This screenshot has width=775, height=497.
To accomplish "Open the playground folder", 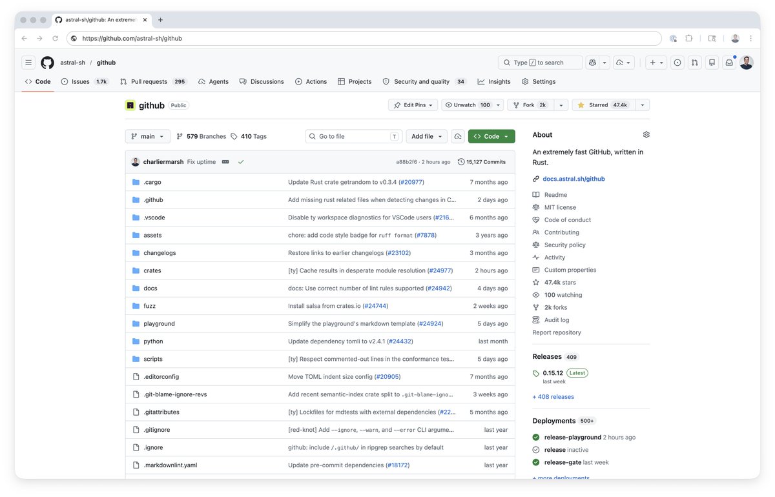I will tap(159, 324).
